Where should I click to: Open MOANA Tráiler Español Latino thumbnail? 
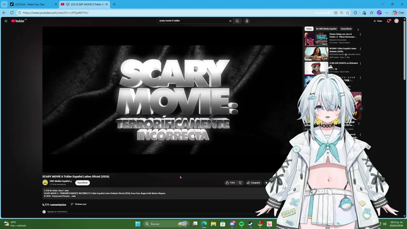click(316, 54)
